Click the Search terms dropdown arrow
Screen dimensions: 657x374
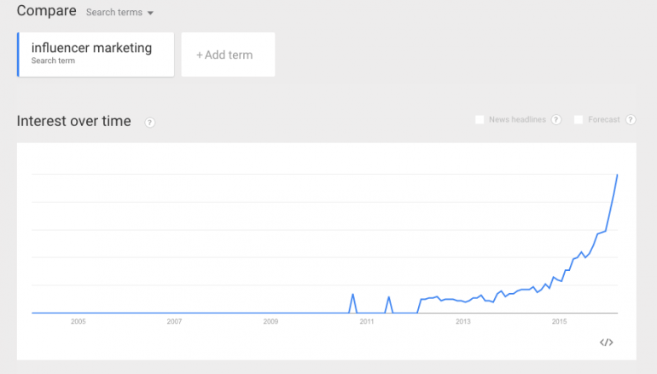tap(150, 13)
